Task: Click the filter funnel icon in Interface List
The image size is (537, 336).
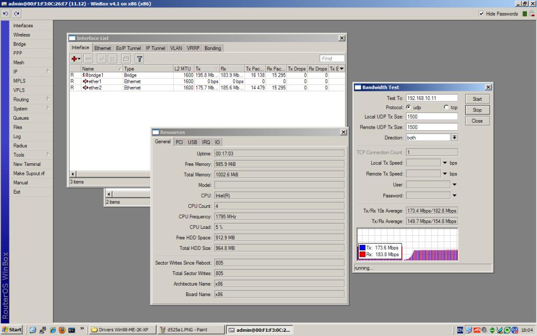Action: pos(139,59)
